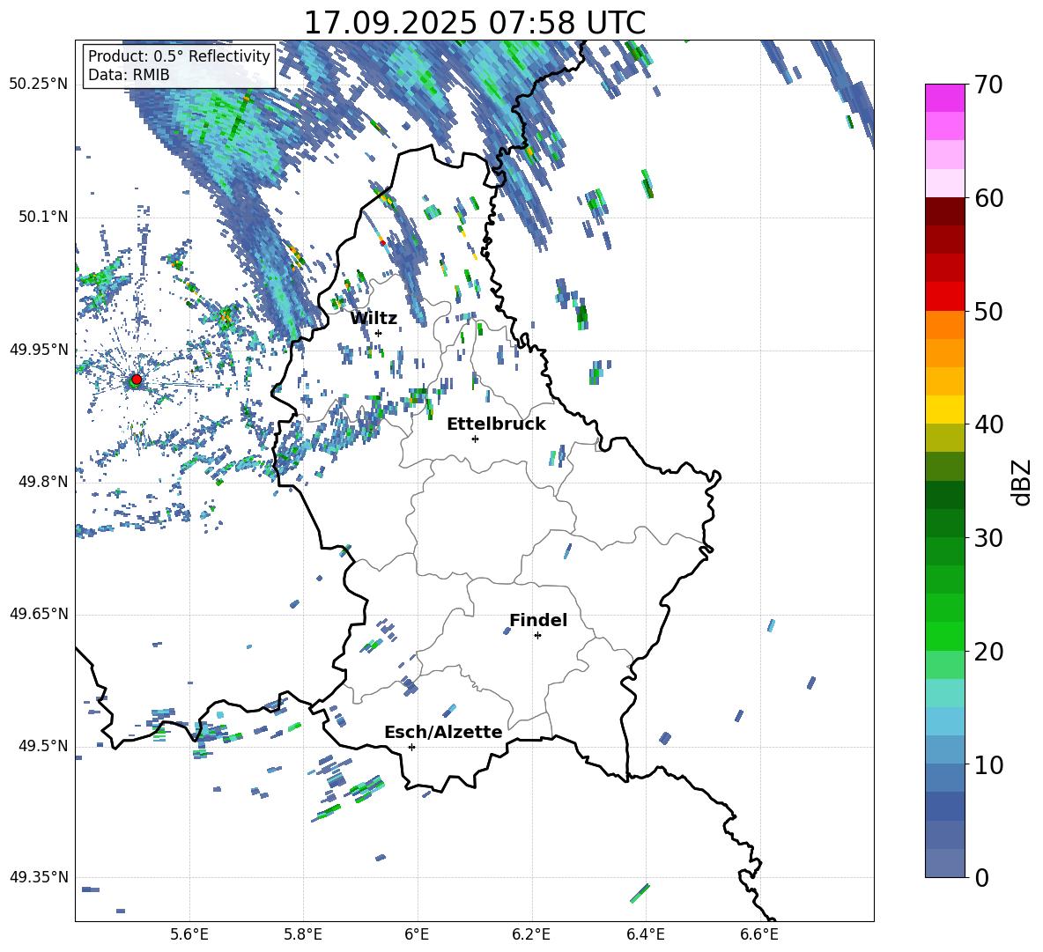The height and width of the screenshot is (952, 1043).
Task: Click the Findel station label
Action: point(538,620)
